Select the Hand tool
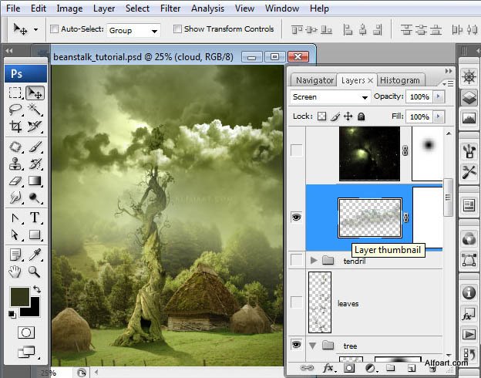 click(x=15, y=272)
